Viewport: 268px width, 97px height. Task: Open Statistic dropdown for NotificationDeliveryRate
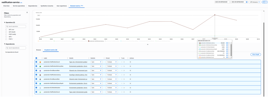click(x=96, y=66)
